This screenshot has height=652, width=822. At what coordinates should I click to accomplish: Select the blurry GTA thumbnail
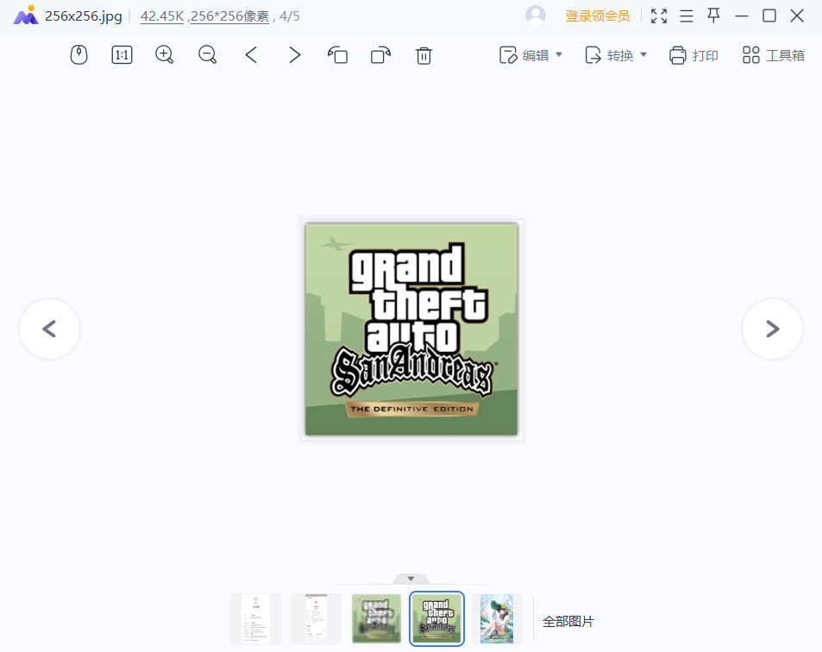tap(376, 618)
